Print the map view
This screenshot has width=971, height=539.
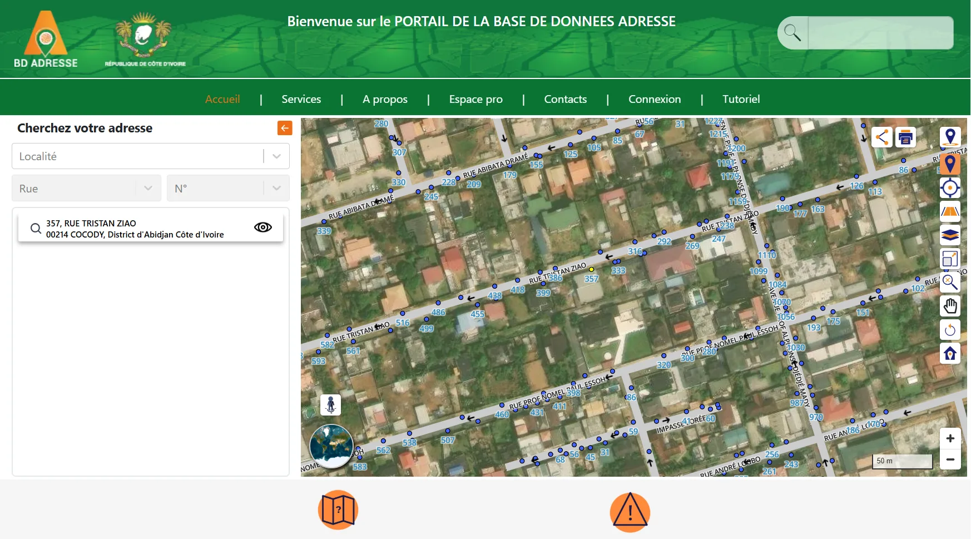pyautogui.click(x=905, y=137)
